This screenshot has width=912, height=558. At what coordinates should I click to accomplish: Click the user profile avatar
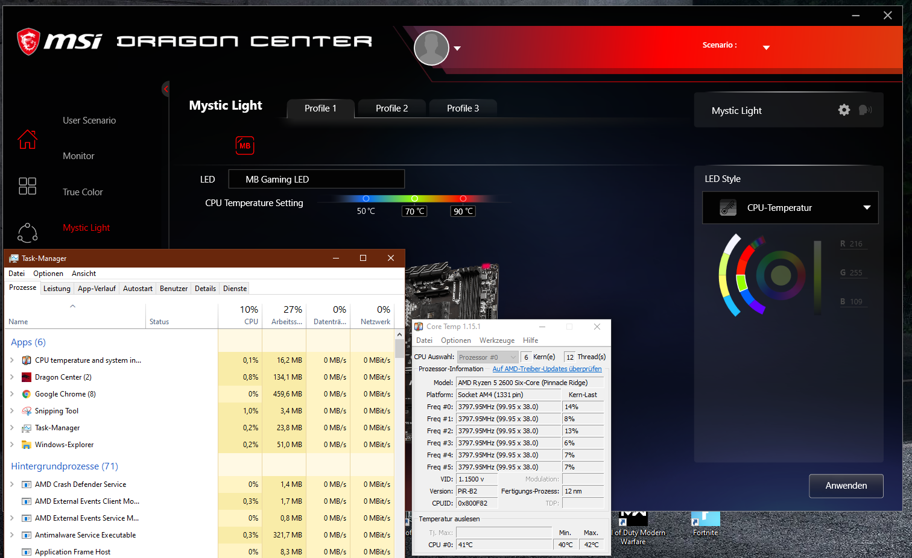[432, 48]
